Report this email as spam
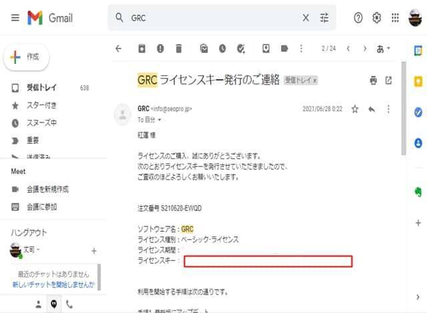 coord(160,49)
